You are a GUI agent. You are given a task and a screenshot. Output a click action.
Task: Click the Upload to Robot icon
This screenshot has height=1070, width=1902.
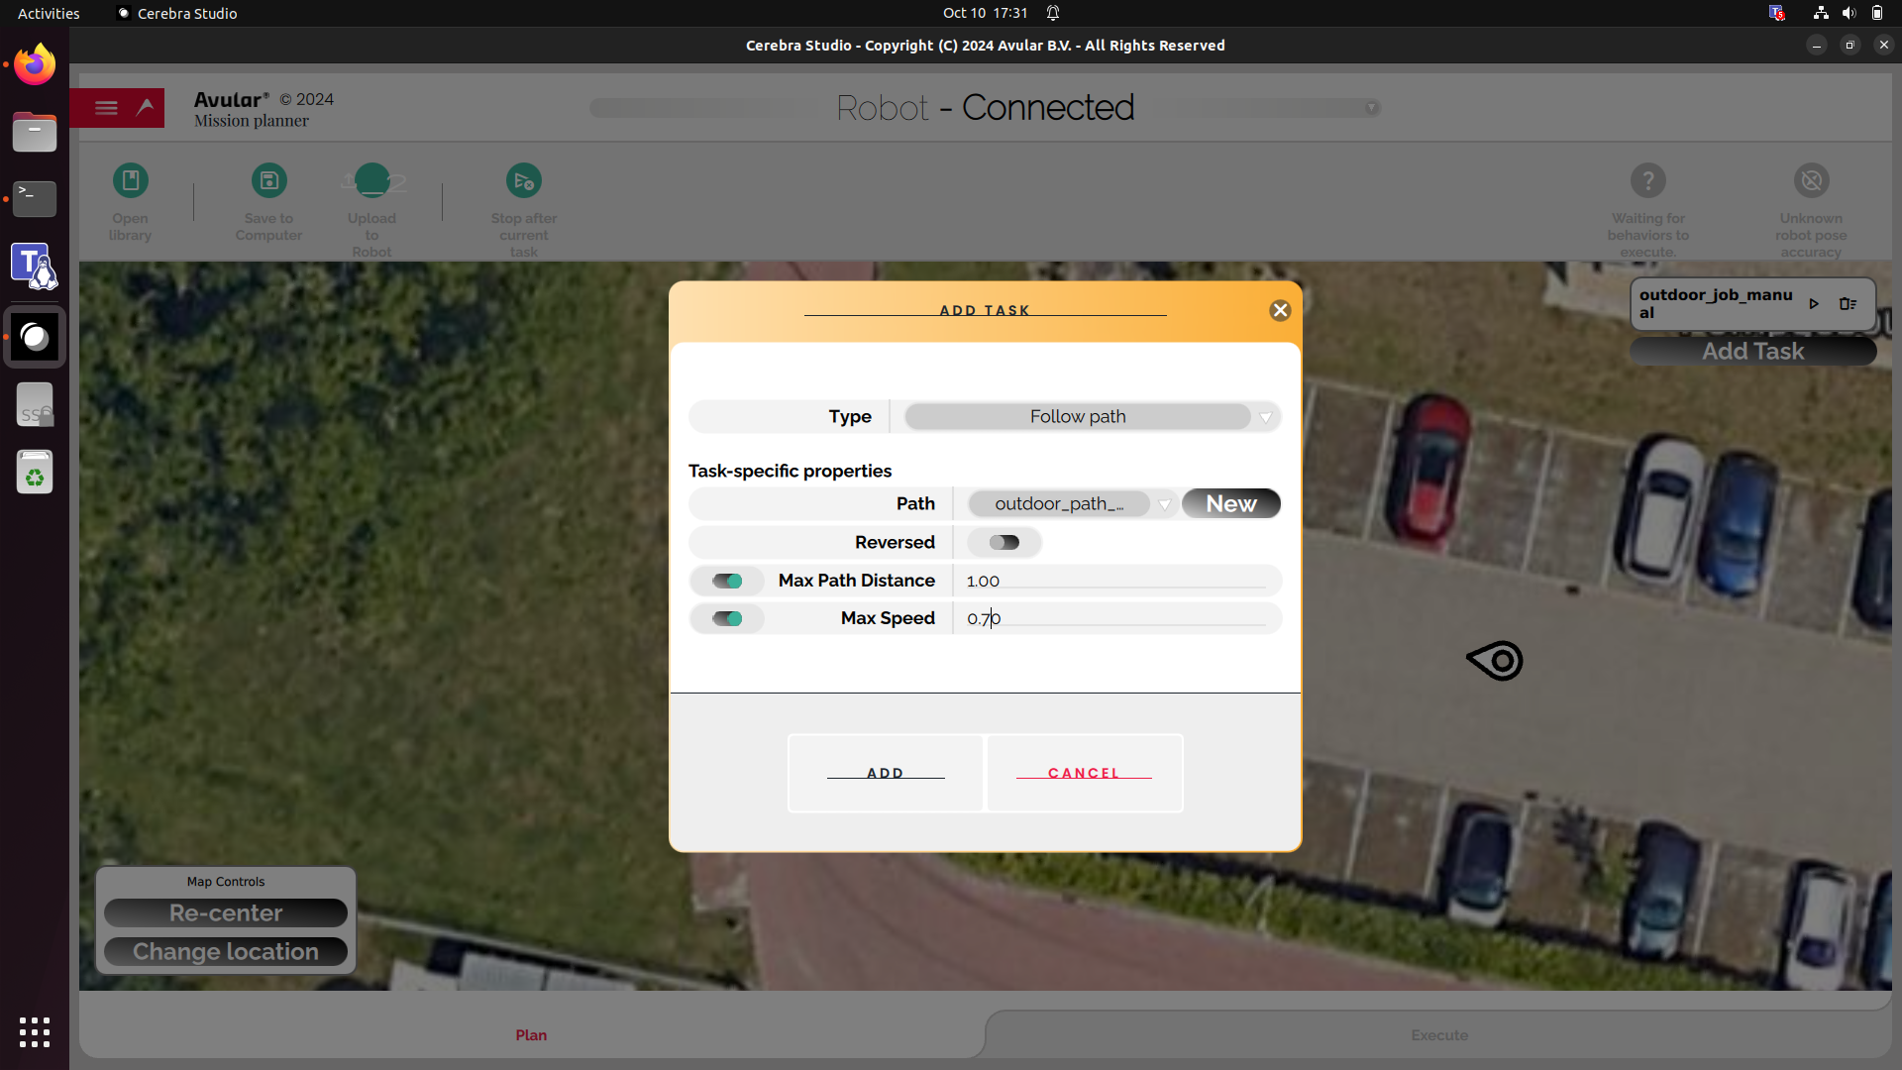371,181
